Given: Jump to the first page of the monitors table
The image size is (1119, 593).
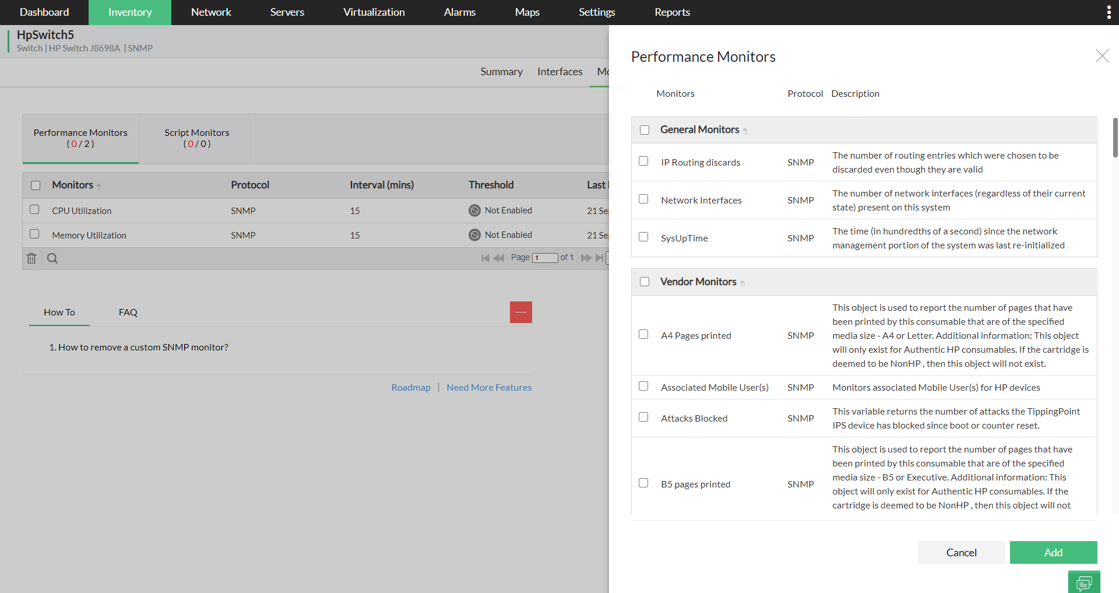Looking at the screenshot, I should pos(485,258).
